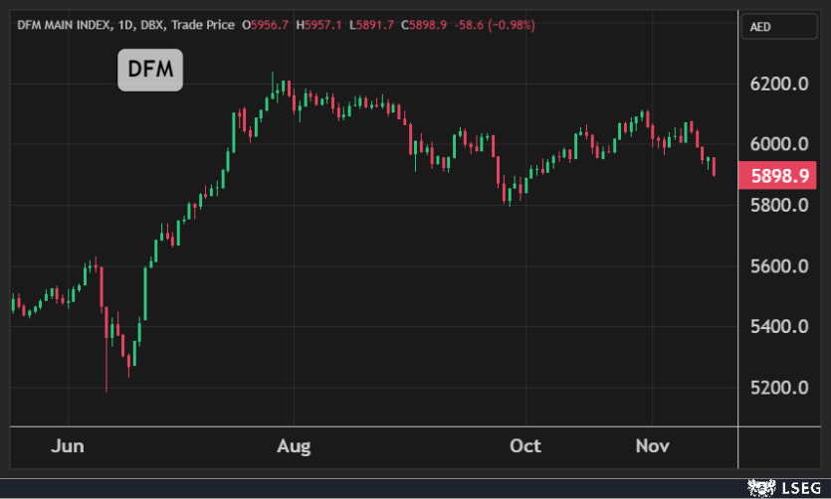Click the LSEG crest logo icon
831x499 pixels.
tap(761, 488)
